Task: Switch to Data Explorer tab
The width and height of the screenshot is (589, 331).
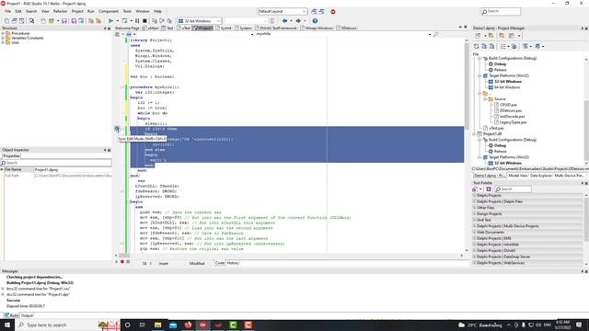Action: [541, 176]
